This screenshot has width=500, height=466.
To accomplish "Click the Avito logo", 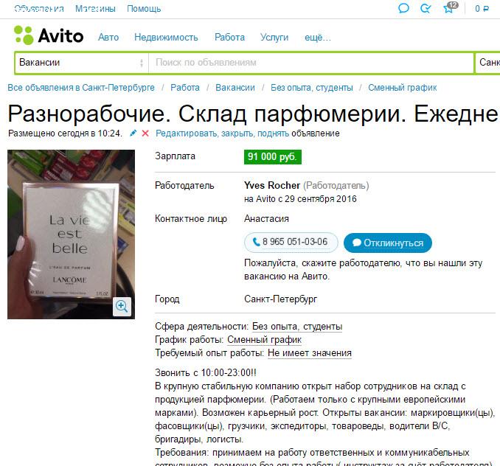I will 49,35.
